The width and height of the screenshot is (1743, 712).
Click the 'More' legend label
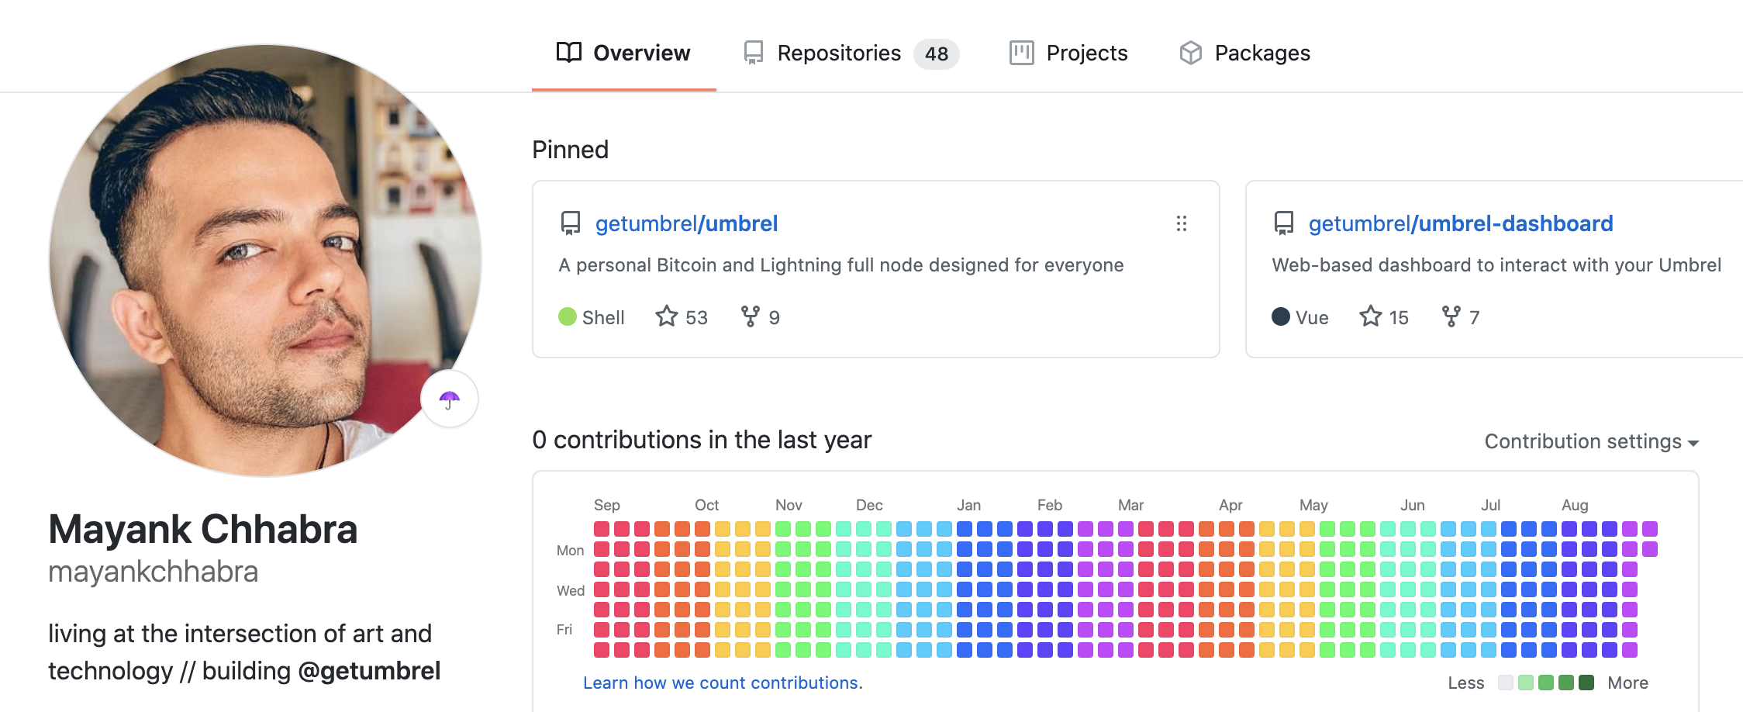1627,683
